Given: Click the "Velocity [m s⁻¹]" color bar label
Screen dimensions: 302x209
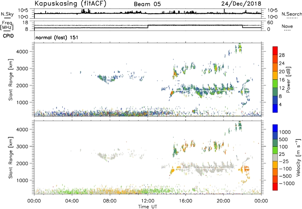Looking at the screenshot, I should pyautogui.click(x=298, y=157).
